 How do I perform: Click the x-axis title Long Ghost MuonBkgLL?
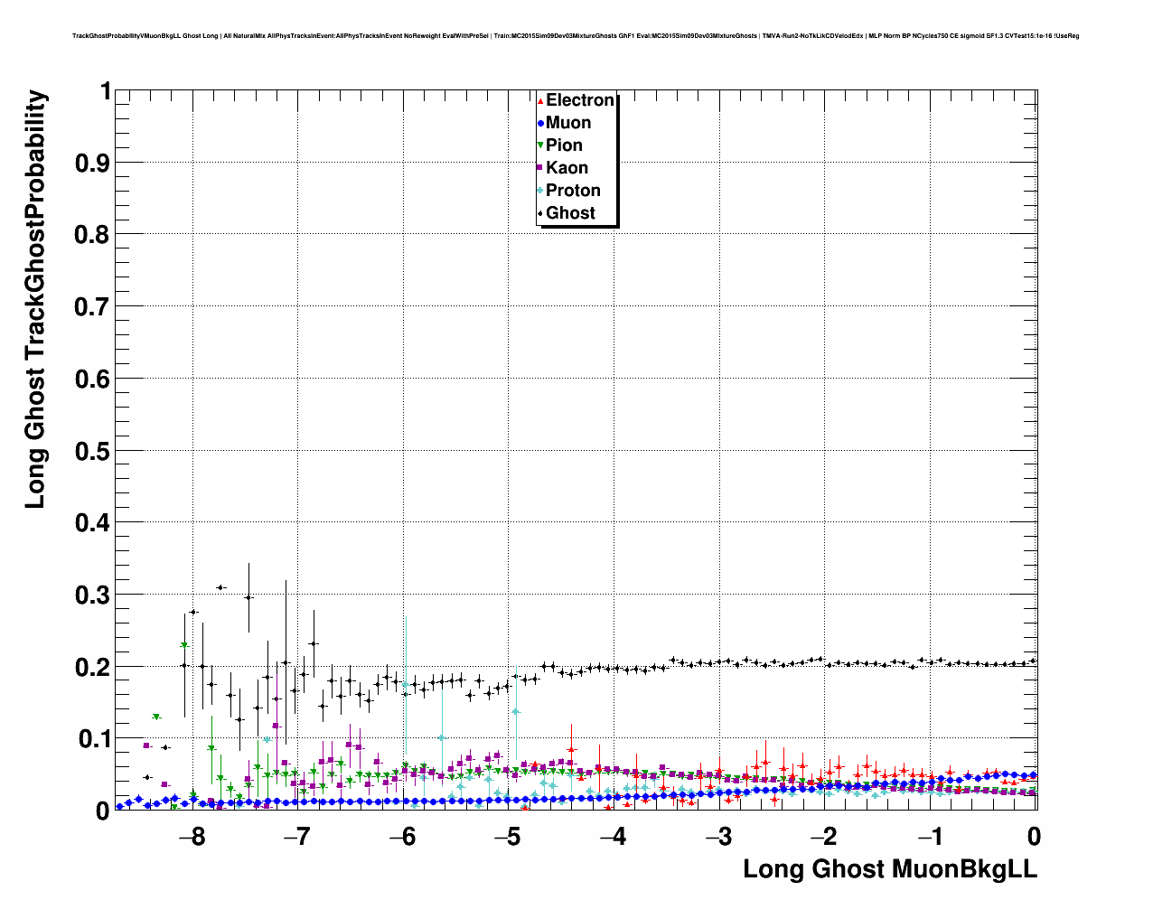coord(889,869)
